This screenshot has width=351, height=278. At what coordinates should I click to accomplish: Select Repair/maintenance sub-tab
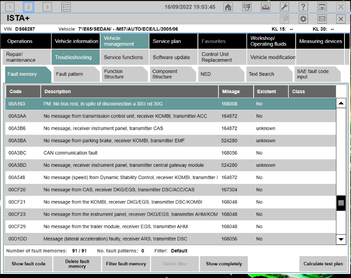(x=27, y=57)
